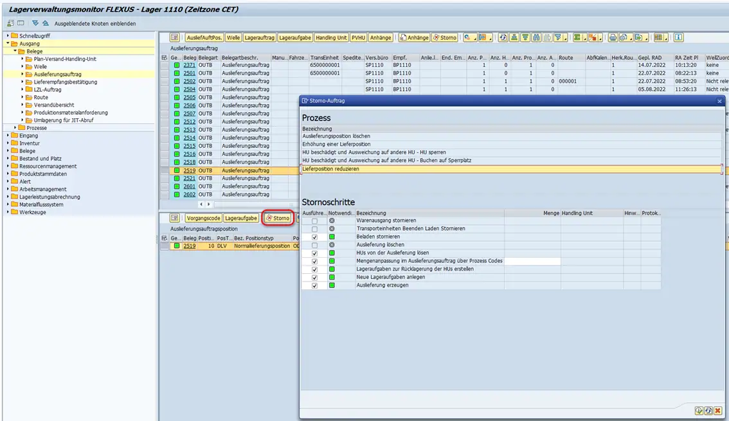Click the red-outlined Storno button in lower toolbar
This screenshot has width=729, height=421.
click(x=278, y=219)
